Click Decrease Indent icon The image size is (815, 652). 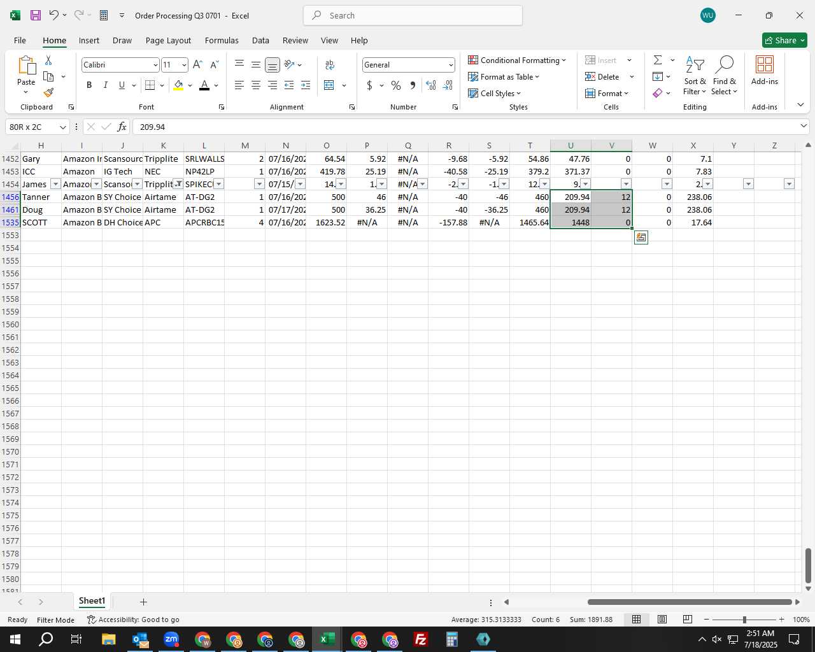(289, 85)
